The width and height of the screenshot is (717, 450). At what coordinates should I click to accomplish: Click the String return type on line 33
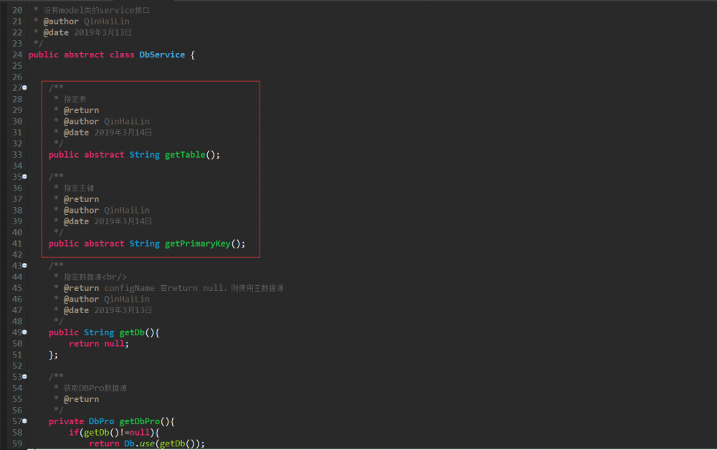[x=144, y=154]
